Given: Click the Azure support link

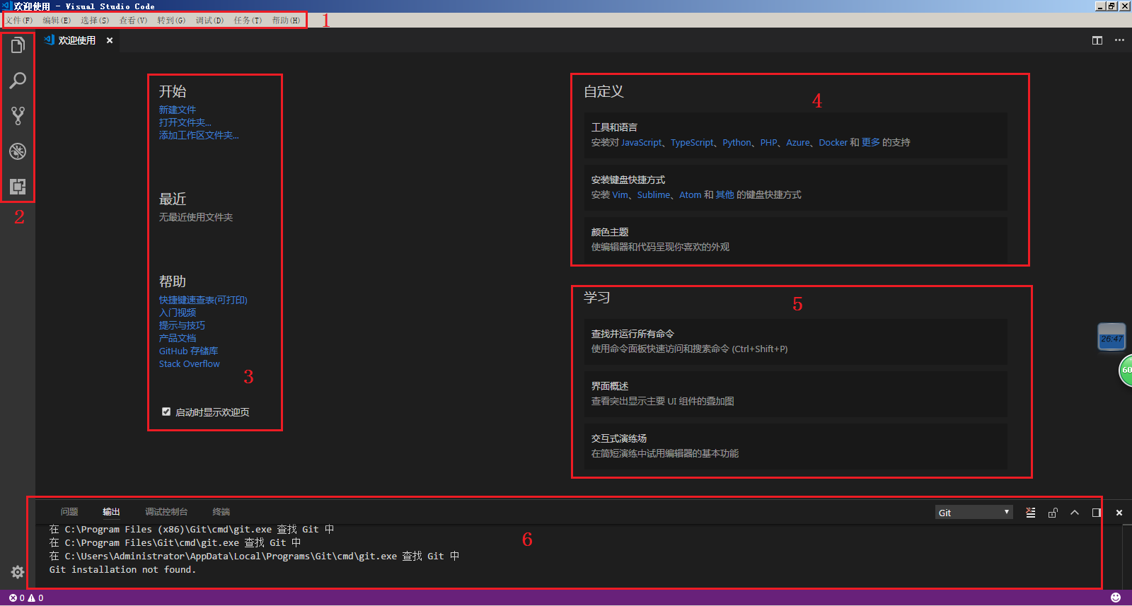Looking at the screenshot, I should click(x=798, y=142).
